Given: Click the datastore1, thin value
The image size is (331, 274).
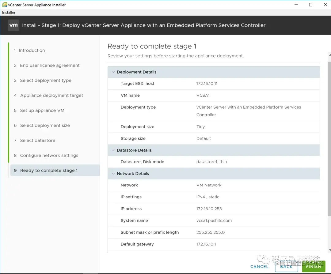Looking at the screenshot, I should pyautogui.click(x=211, y=162).
